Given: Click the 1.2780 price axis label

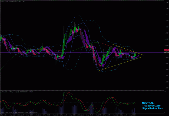Looking at the screenshot, I should tap(167, 8).
